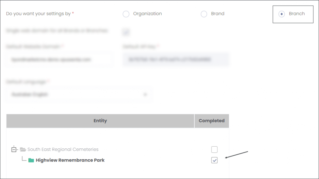This screenshot has height=179, width=319.
Task: Toggle the blurred single web domain checkbox
Action: click(x=126, y=32)
